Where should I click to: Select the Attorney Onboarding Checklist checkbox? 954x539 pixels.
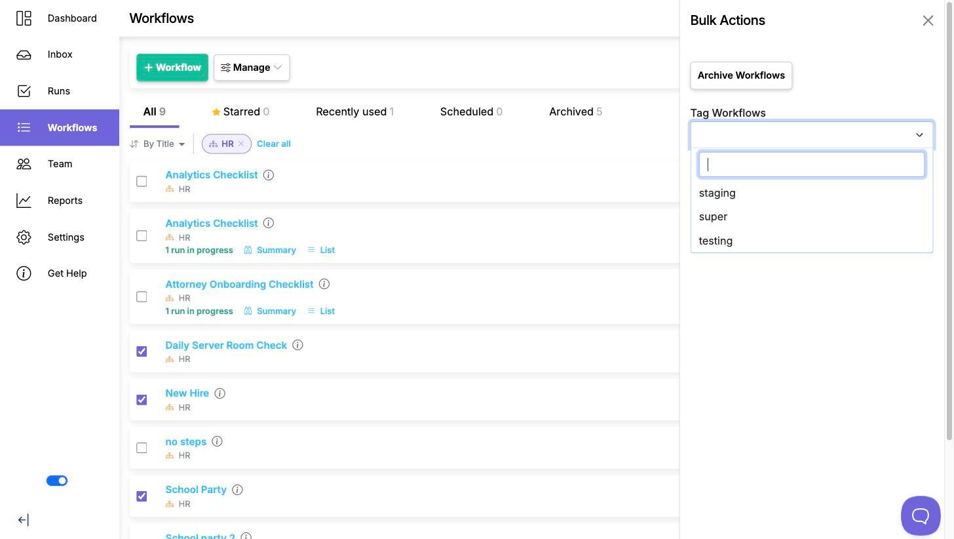[142, 296]
